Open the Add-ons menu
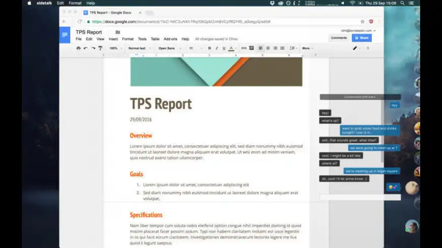442x248 pixels. 170,39
